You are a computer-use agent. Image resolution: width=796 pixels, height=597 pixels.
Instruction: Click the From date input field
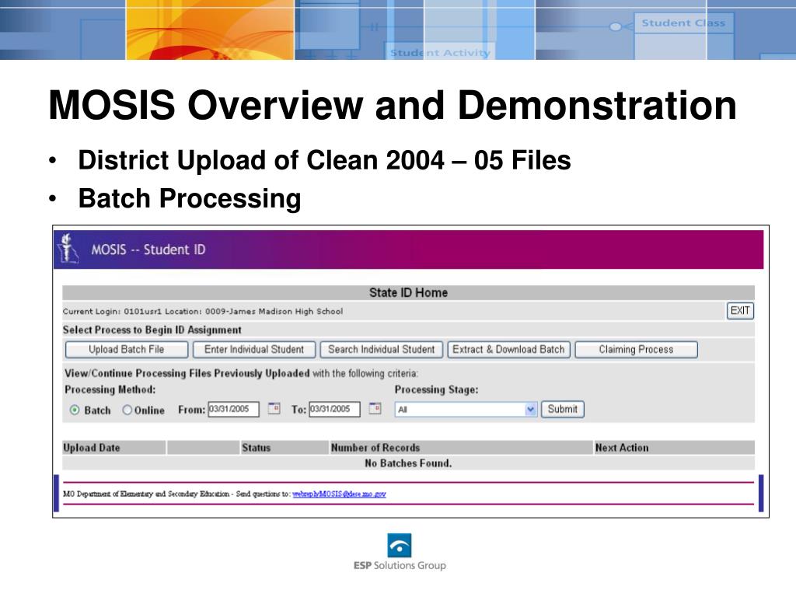point(233,409)
